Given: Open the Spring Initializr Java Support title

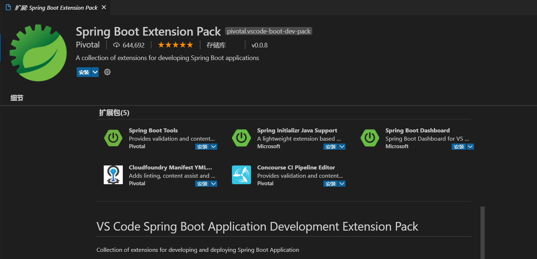Looking at the screenshot, I should [297, 131].
